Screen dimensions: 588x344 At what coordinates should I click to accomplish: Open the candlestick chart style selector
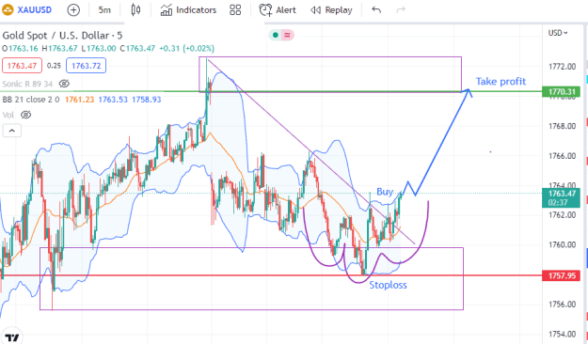pos(135,10)
